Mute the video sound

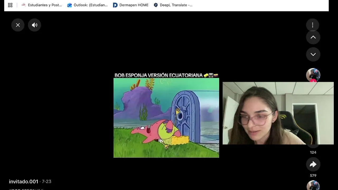(35, 25)
